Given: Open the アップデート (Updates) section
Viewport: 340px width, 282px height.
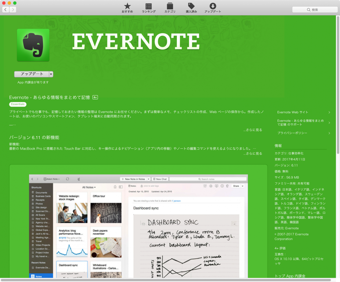Looking at the screenshot, I should click(212, 8).
